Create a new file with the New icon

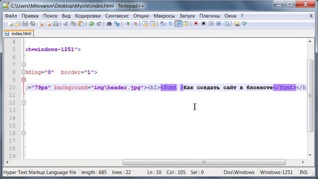click(x=10, y=24)
